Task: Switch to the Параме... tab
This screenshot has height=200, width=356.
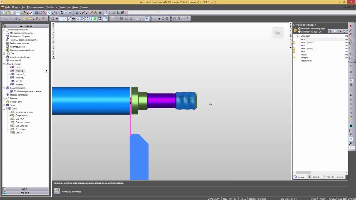Action: [314, 177]
